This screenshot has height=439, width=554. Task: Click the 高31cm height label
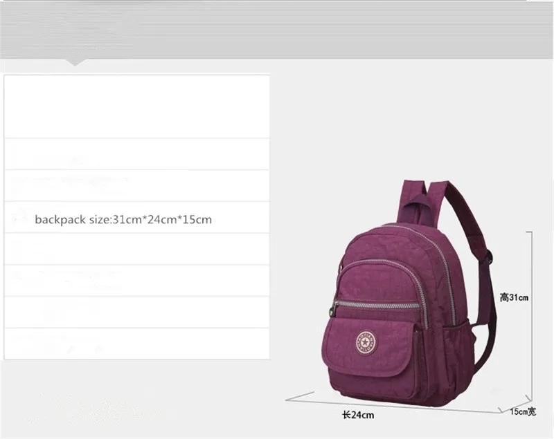point(514,297)
